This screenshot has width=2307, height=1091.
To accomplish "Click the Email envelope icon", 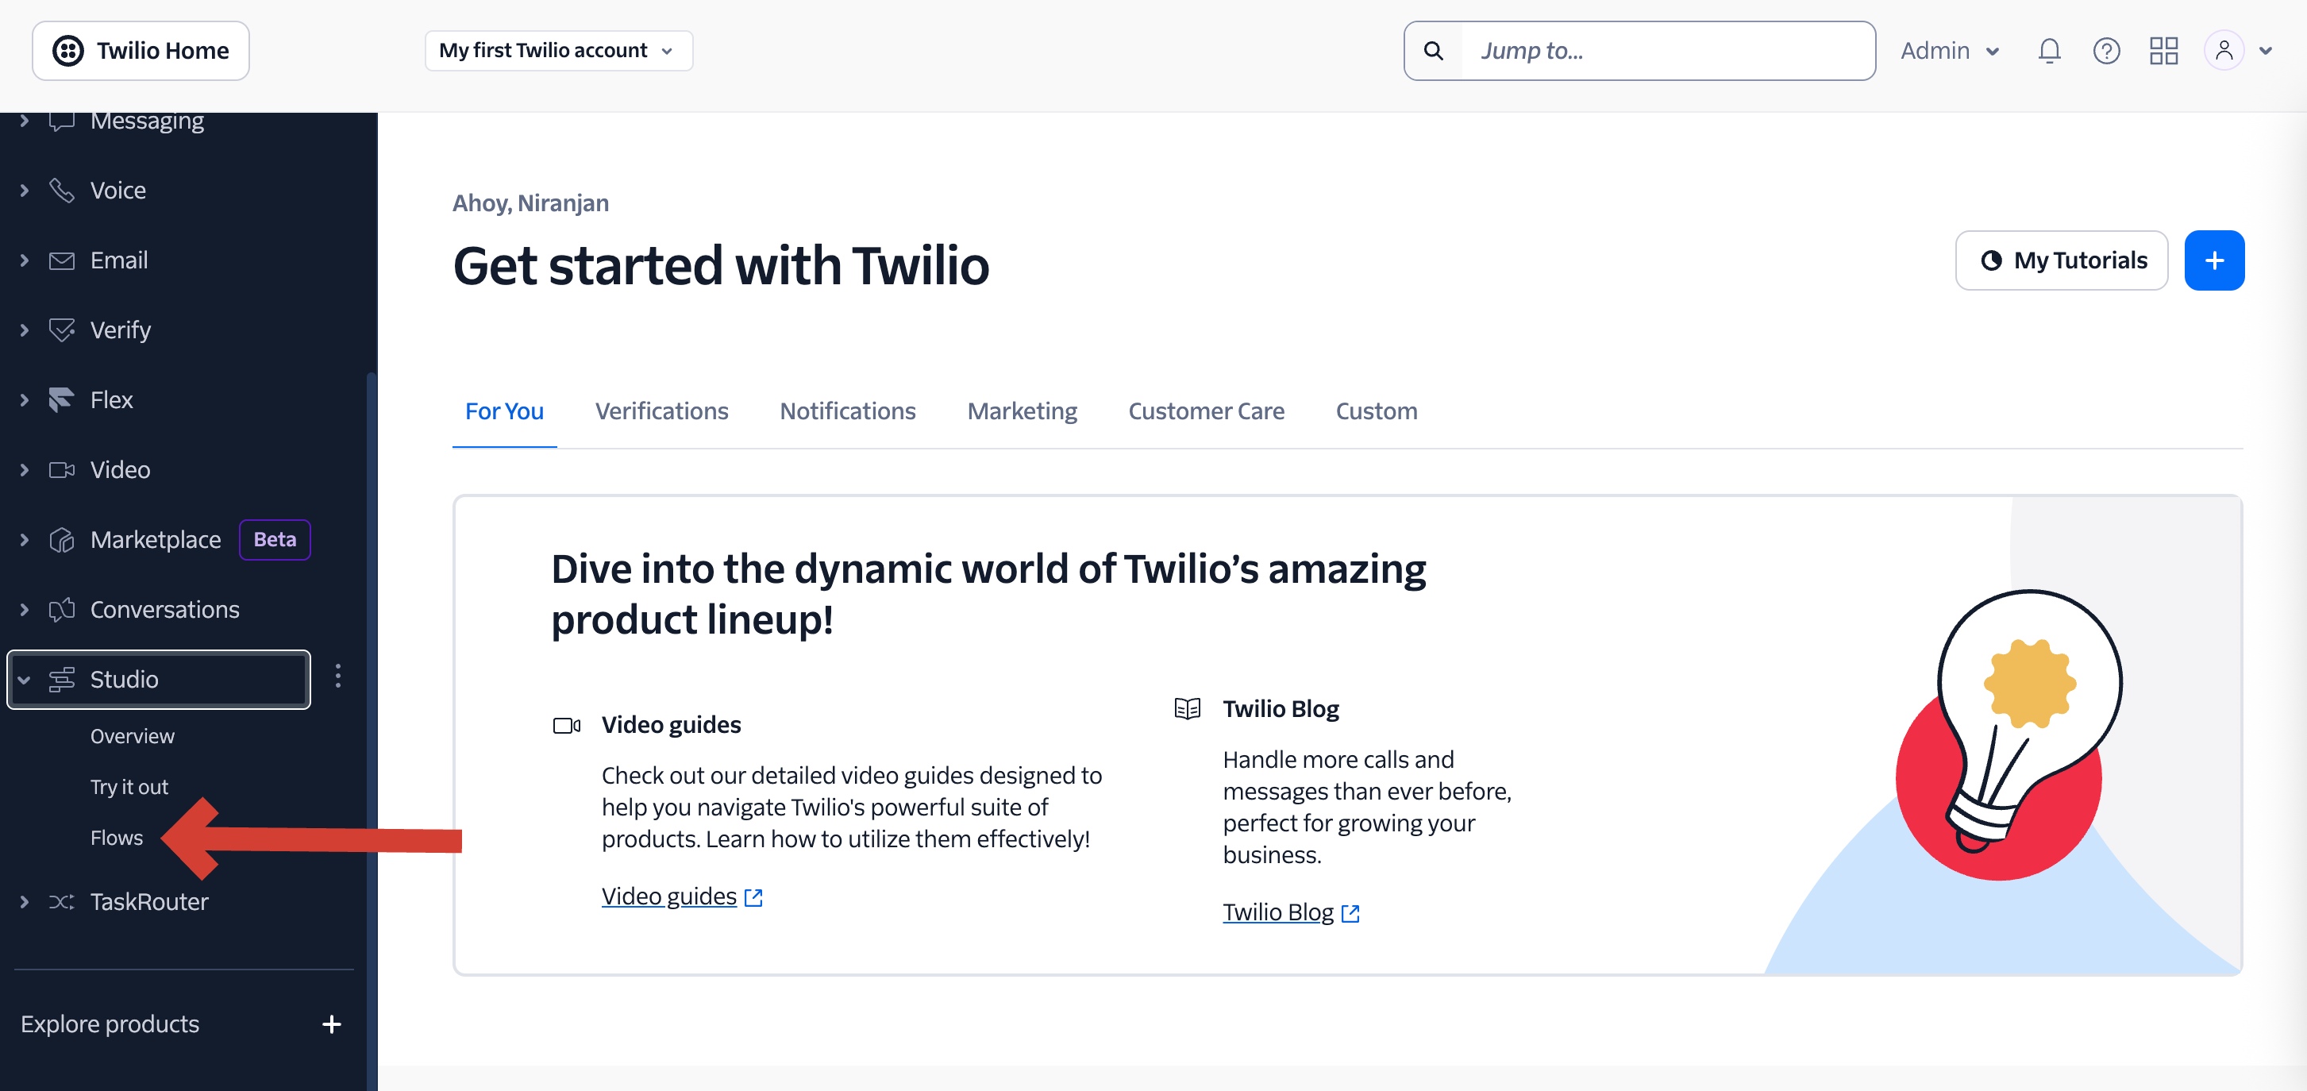I will click(x=61, y=260).
